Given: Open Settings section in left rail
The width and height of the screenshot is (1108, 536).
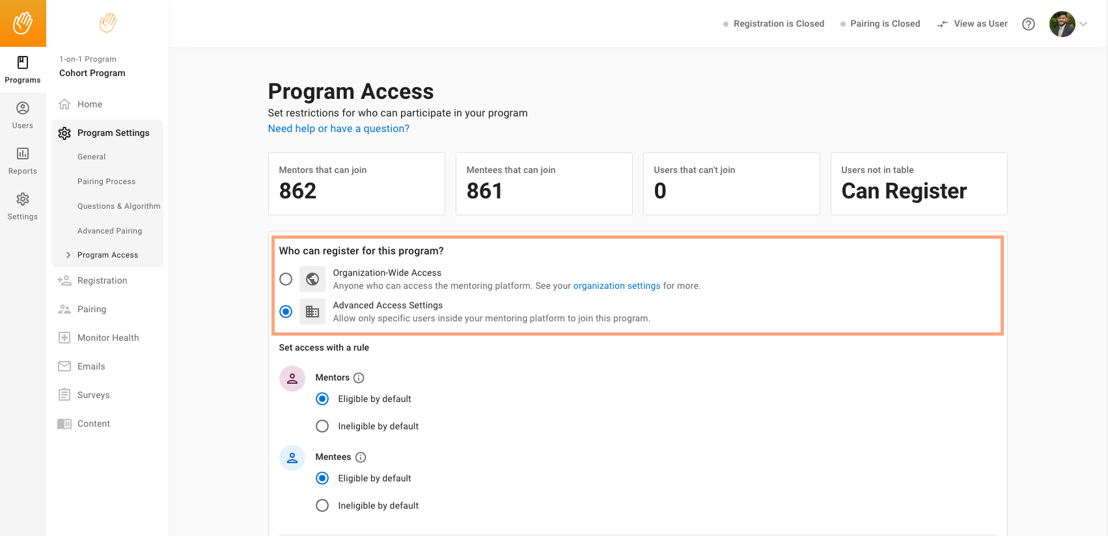Looking at the screenshot, I should pyautogui.click(x=23, y=207).
